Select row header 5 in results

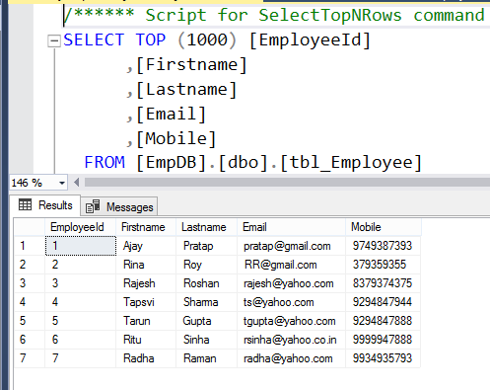click(x=30, y=321)
